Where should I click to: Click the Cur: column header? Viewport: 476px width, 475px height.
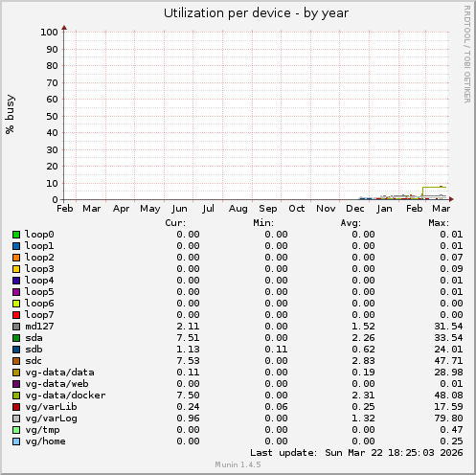click(x=175, y=223)
